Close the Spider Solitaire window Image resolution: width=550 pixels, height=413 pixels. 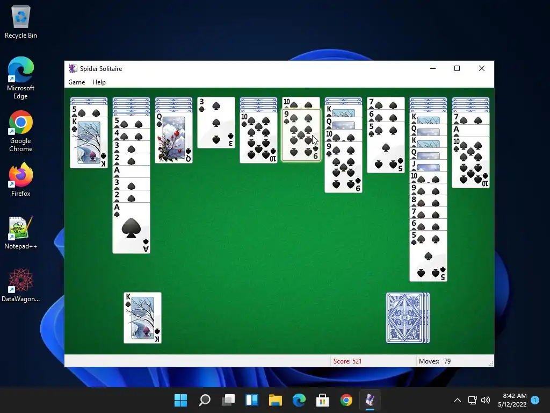[x=482, y=68]
